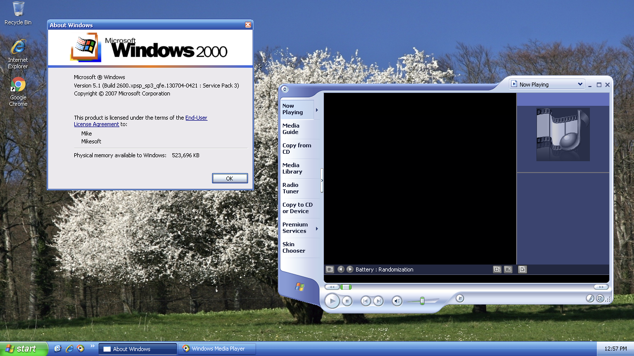Click the licensee name Mike

point(87,133)
